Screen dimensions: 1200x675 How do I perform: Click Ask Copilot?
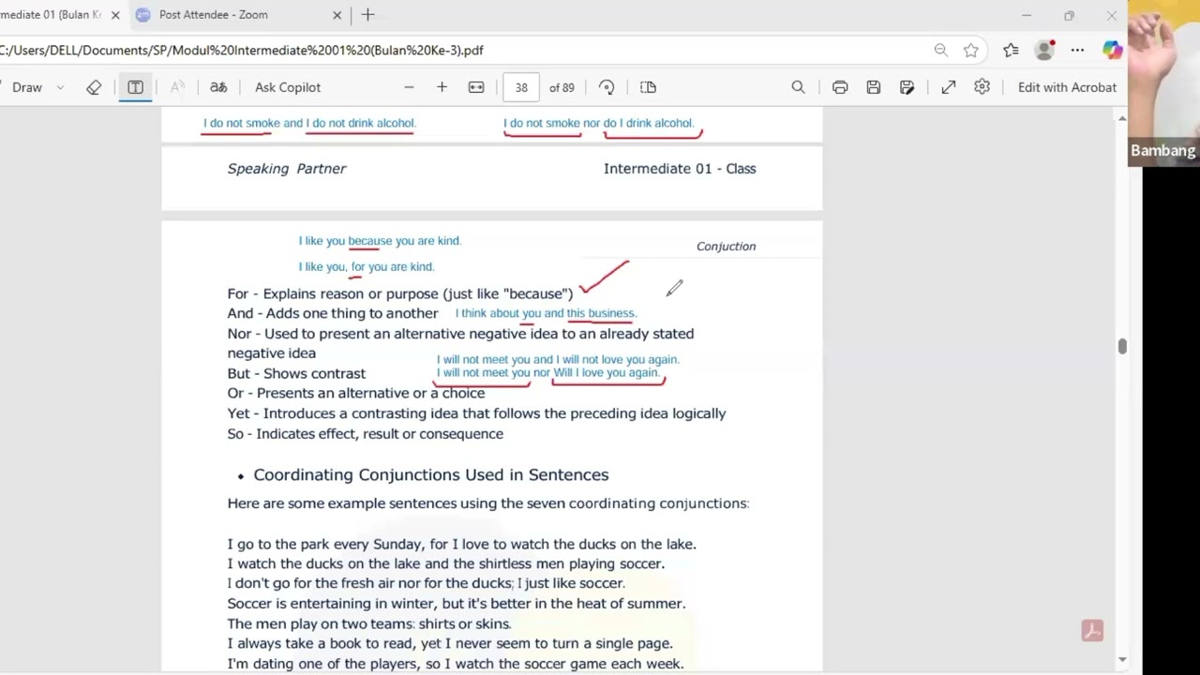(x=288, y=87)
